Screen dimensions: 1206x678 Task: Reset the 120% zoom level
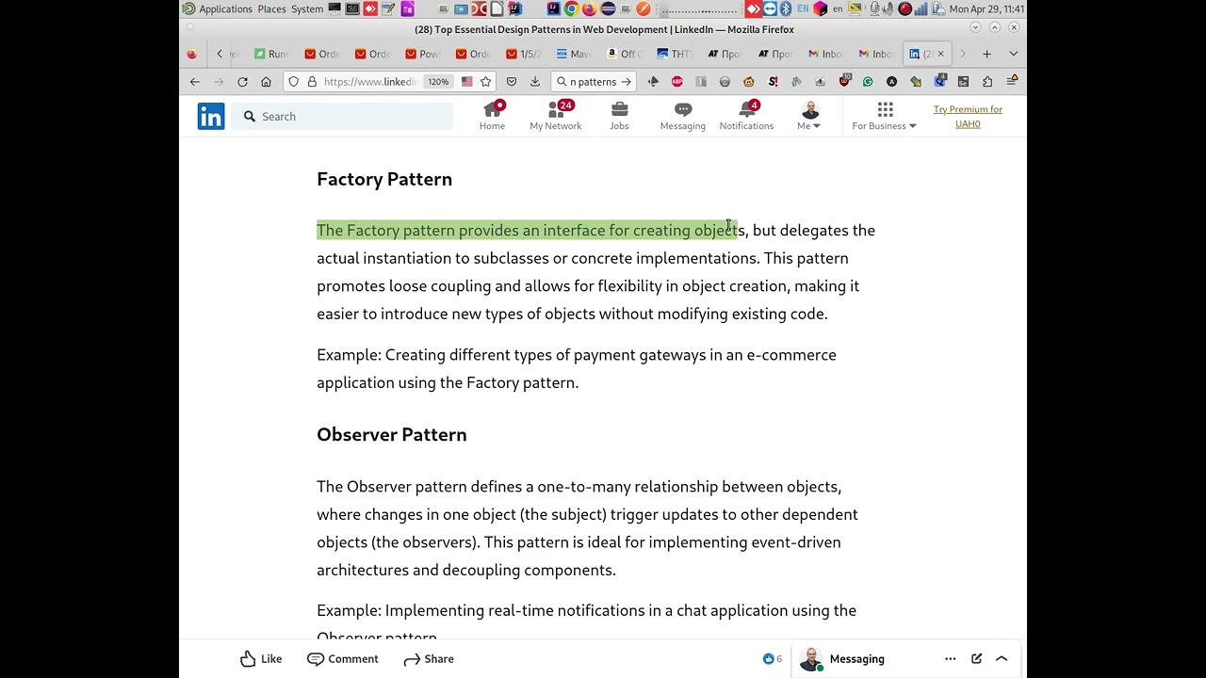tap(438, 82)
